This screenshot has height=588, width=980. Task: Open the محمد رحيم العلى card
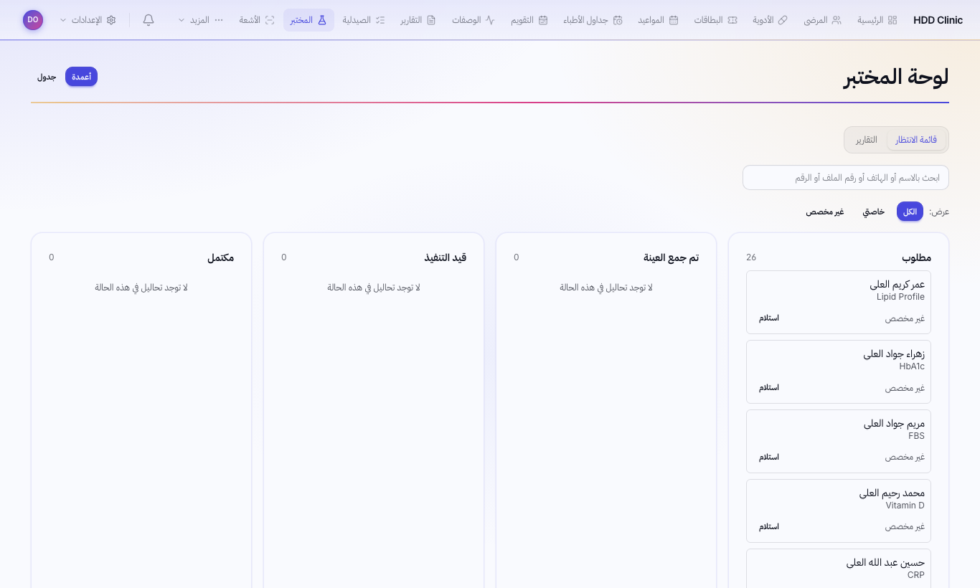[x=839, y=511]
